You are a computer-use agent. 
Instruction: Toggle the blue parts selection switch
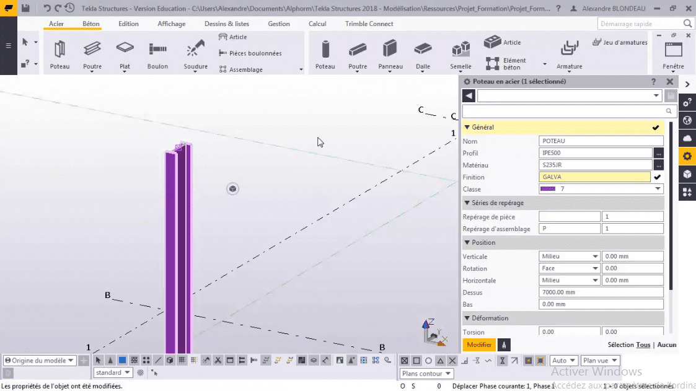122,361
